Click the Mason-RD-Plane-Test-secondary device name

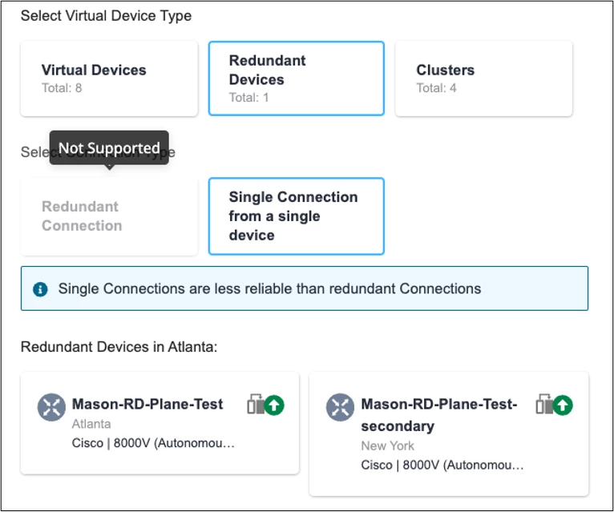click(x=438, y=415)
